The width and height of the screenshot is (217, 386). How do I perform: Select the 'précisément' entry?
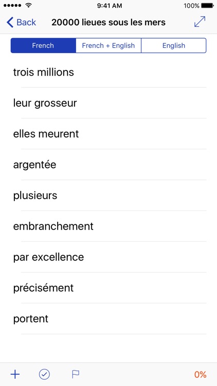pyautogui.click(x=109, y=288)
